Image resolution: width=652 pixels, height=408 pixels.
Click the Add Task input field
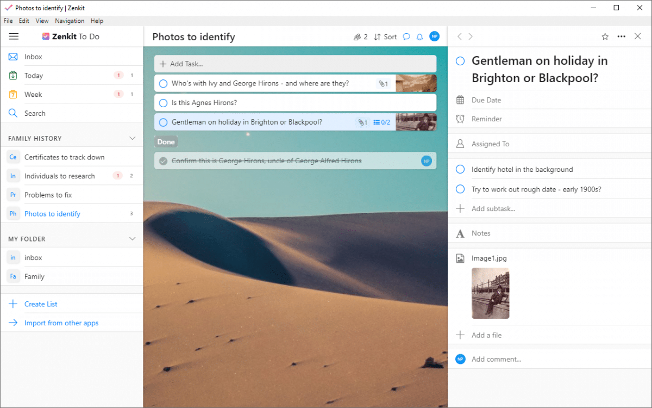295,64
